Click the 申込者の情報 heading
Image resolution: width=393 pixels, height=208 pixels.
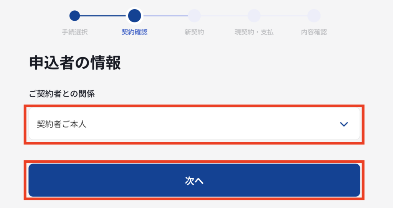(75, 62)
